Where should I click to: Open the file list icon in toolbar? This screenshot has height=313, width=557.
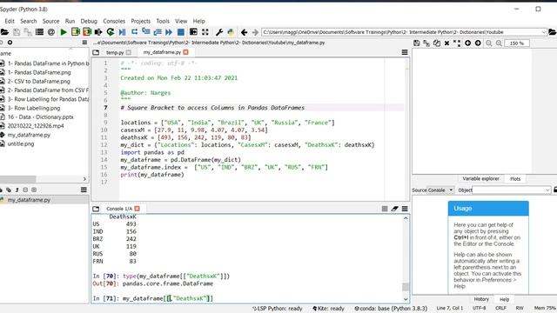[x=39, y=32]
